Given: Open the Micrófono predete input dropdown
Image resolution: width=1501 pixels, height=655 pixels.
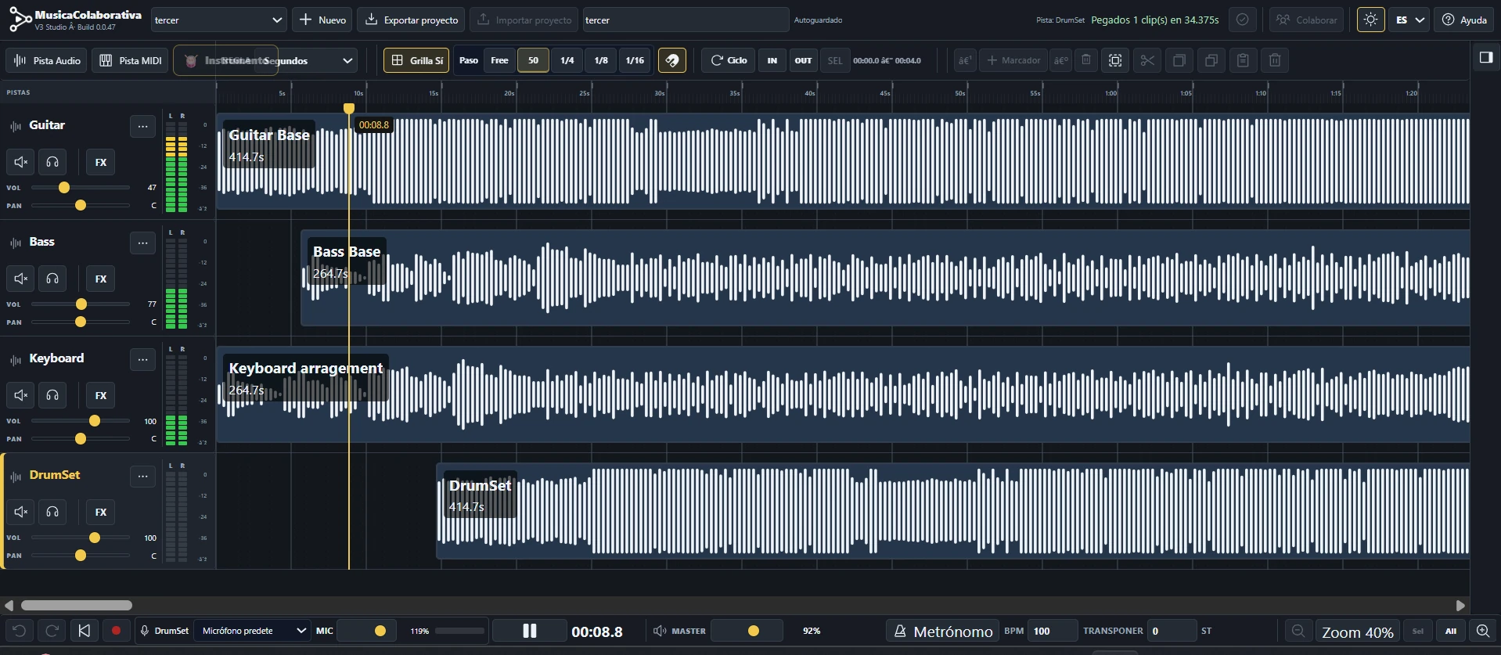Looking at the screenshot, I should point(252,631).
